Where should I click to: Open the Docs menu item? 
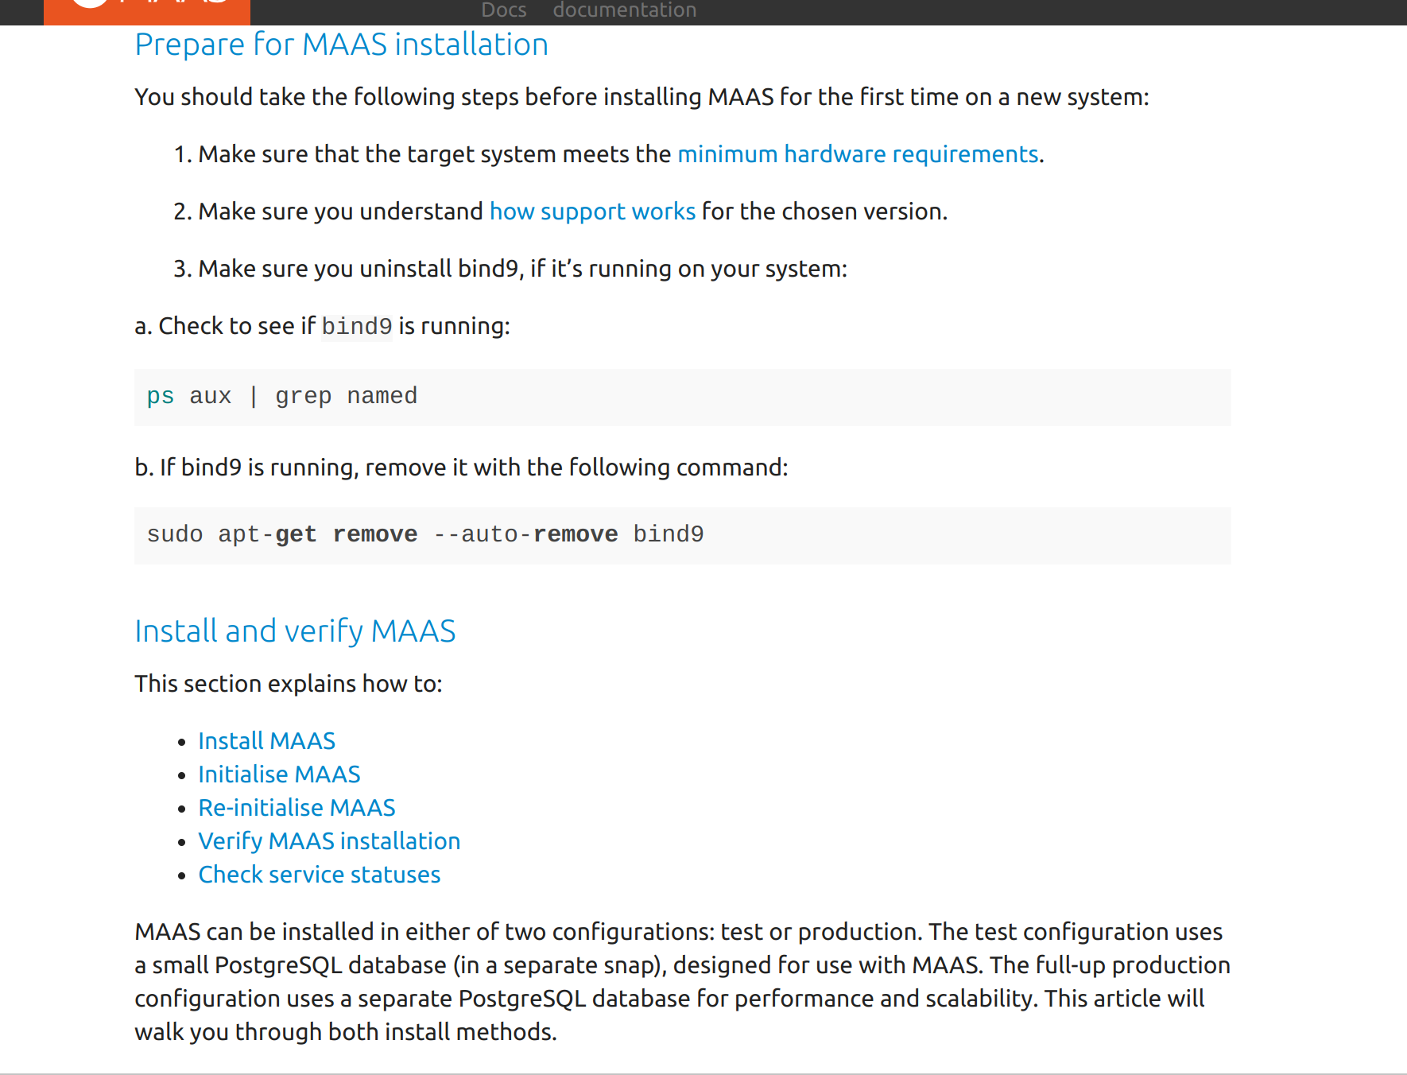coord(504,10)
